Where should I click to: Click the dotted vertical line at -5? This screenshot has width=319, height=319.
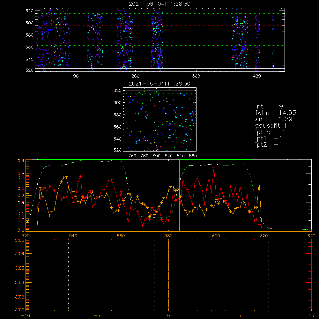(x=97, y=275)
